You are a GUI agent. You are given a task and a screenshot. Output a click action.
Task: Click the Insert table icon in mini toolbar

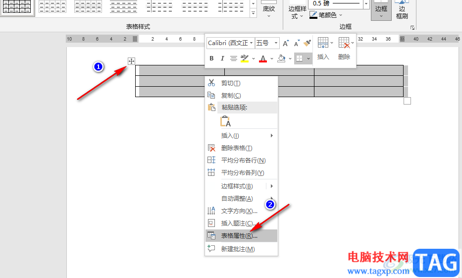point(323,43)
